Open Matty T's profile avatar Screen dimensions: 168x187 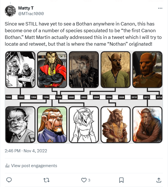10,11
